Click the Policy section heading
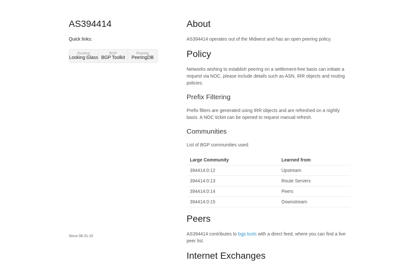The width and height of the screenshot is (419, 262). coord(199,54)
